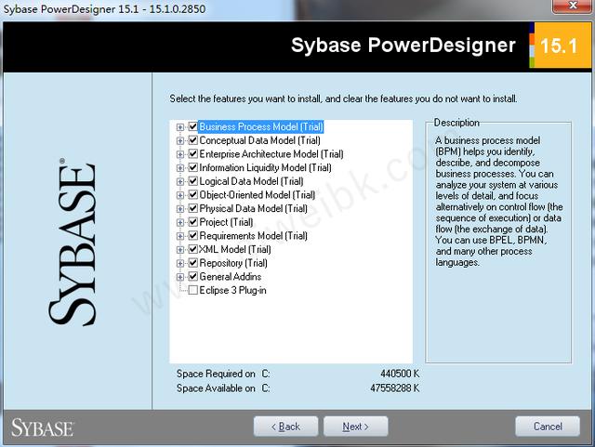This screenshot has height=447, width=595.
Task: Click the 47558288 K space available value
Action: [395, 388]
